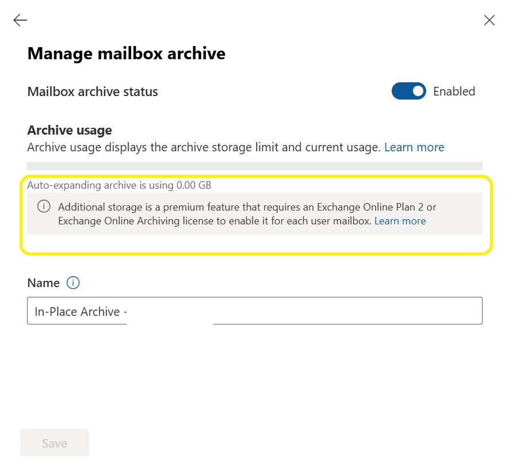
Task: Click the information symbol near the premium feature text
Action: (x=43, y=207)
